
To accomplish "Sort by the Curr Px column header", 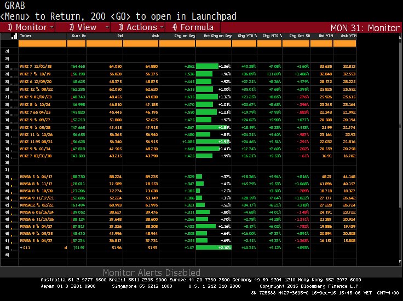I will pos(79,36).
